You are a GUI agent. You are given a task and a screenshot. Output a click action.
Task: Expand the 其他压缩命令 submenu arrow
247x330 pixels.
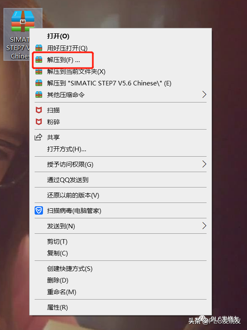click(x=204, y=95)
